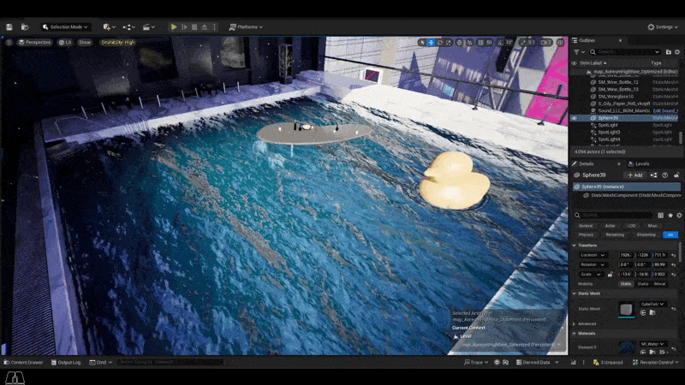Select the Physics filter in Details

(586, 234)
